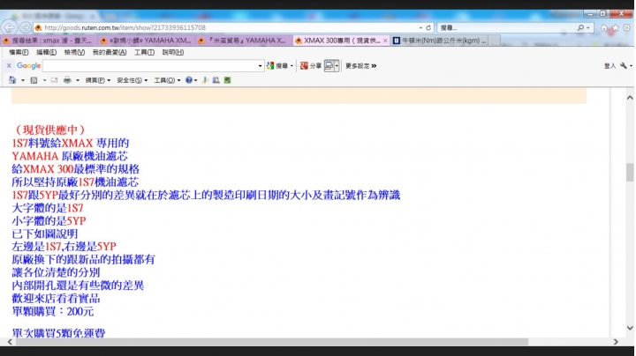The width and height of the screenshot is (636, 356).
Task: Go back with the browser Back arrow
Action: (x=9, y=27)
